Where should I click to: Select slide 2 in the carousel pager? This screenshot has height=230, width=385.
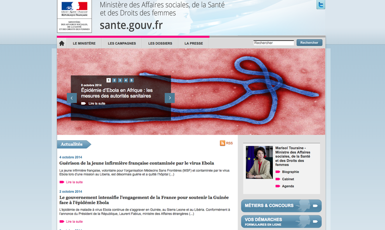coord(115,81)
